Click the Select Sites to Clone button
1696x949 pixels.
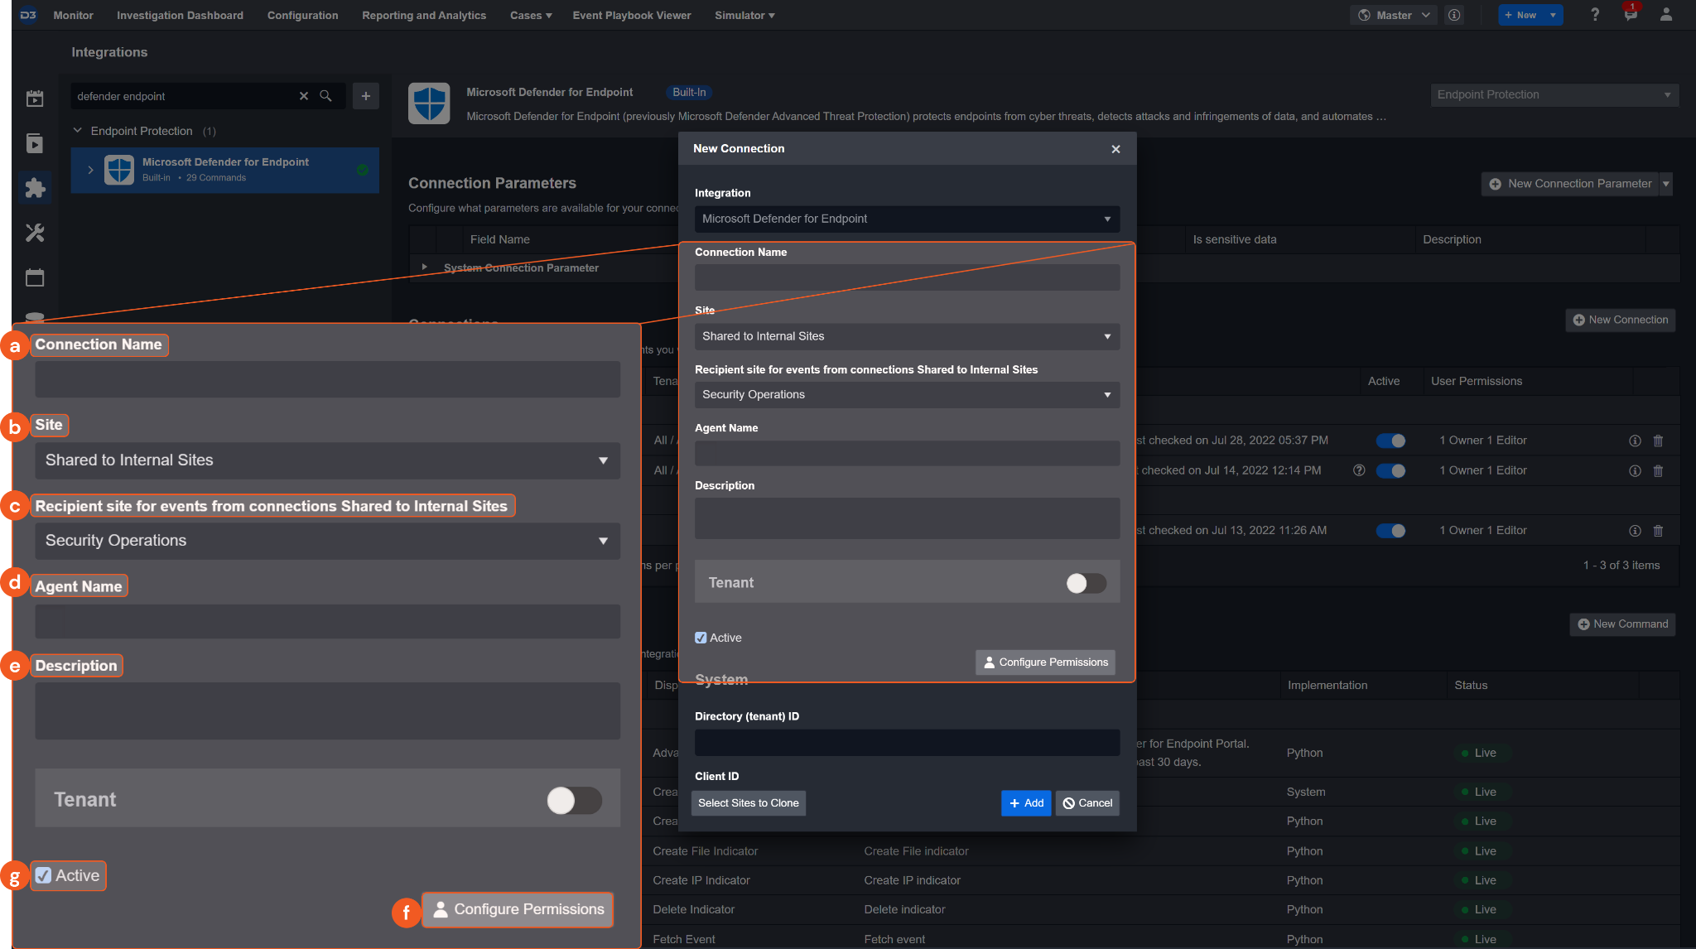(748, 803)
